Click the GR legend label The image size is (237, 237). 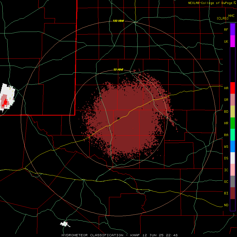[x=226, y=100]
